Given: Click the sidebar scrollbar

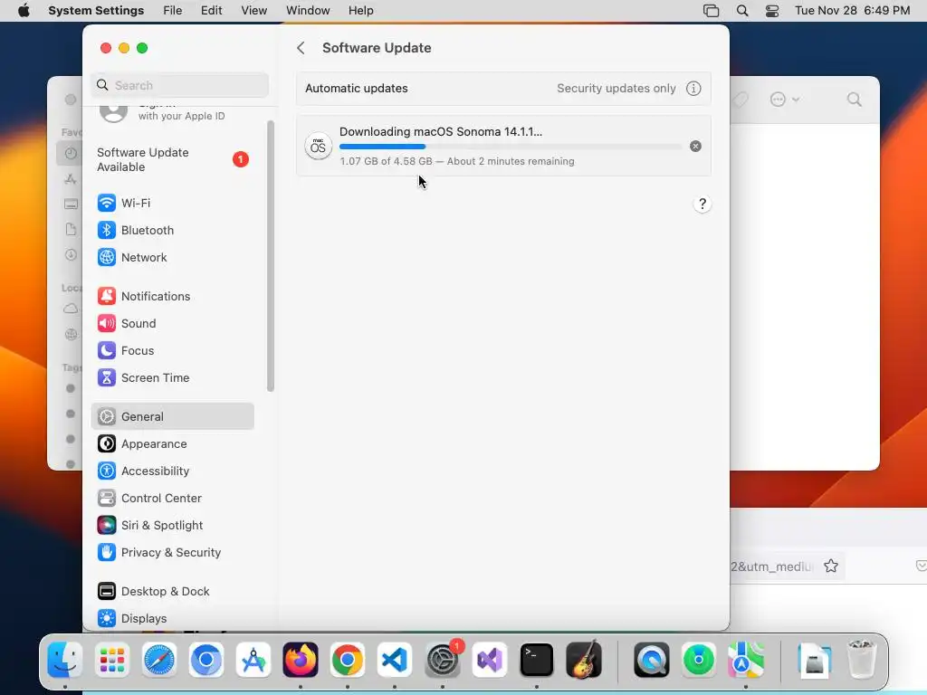Looking at the screenshot, I should tap(271, 256).
